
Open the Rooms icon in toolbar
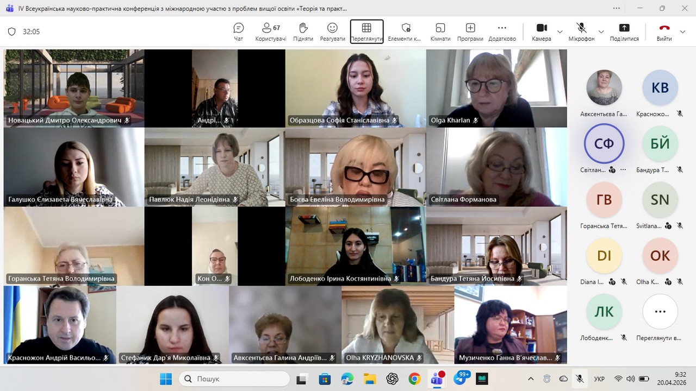tap(440, 31)
